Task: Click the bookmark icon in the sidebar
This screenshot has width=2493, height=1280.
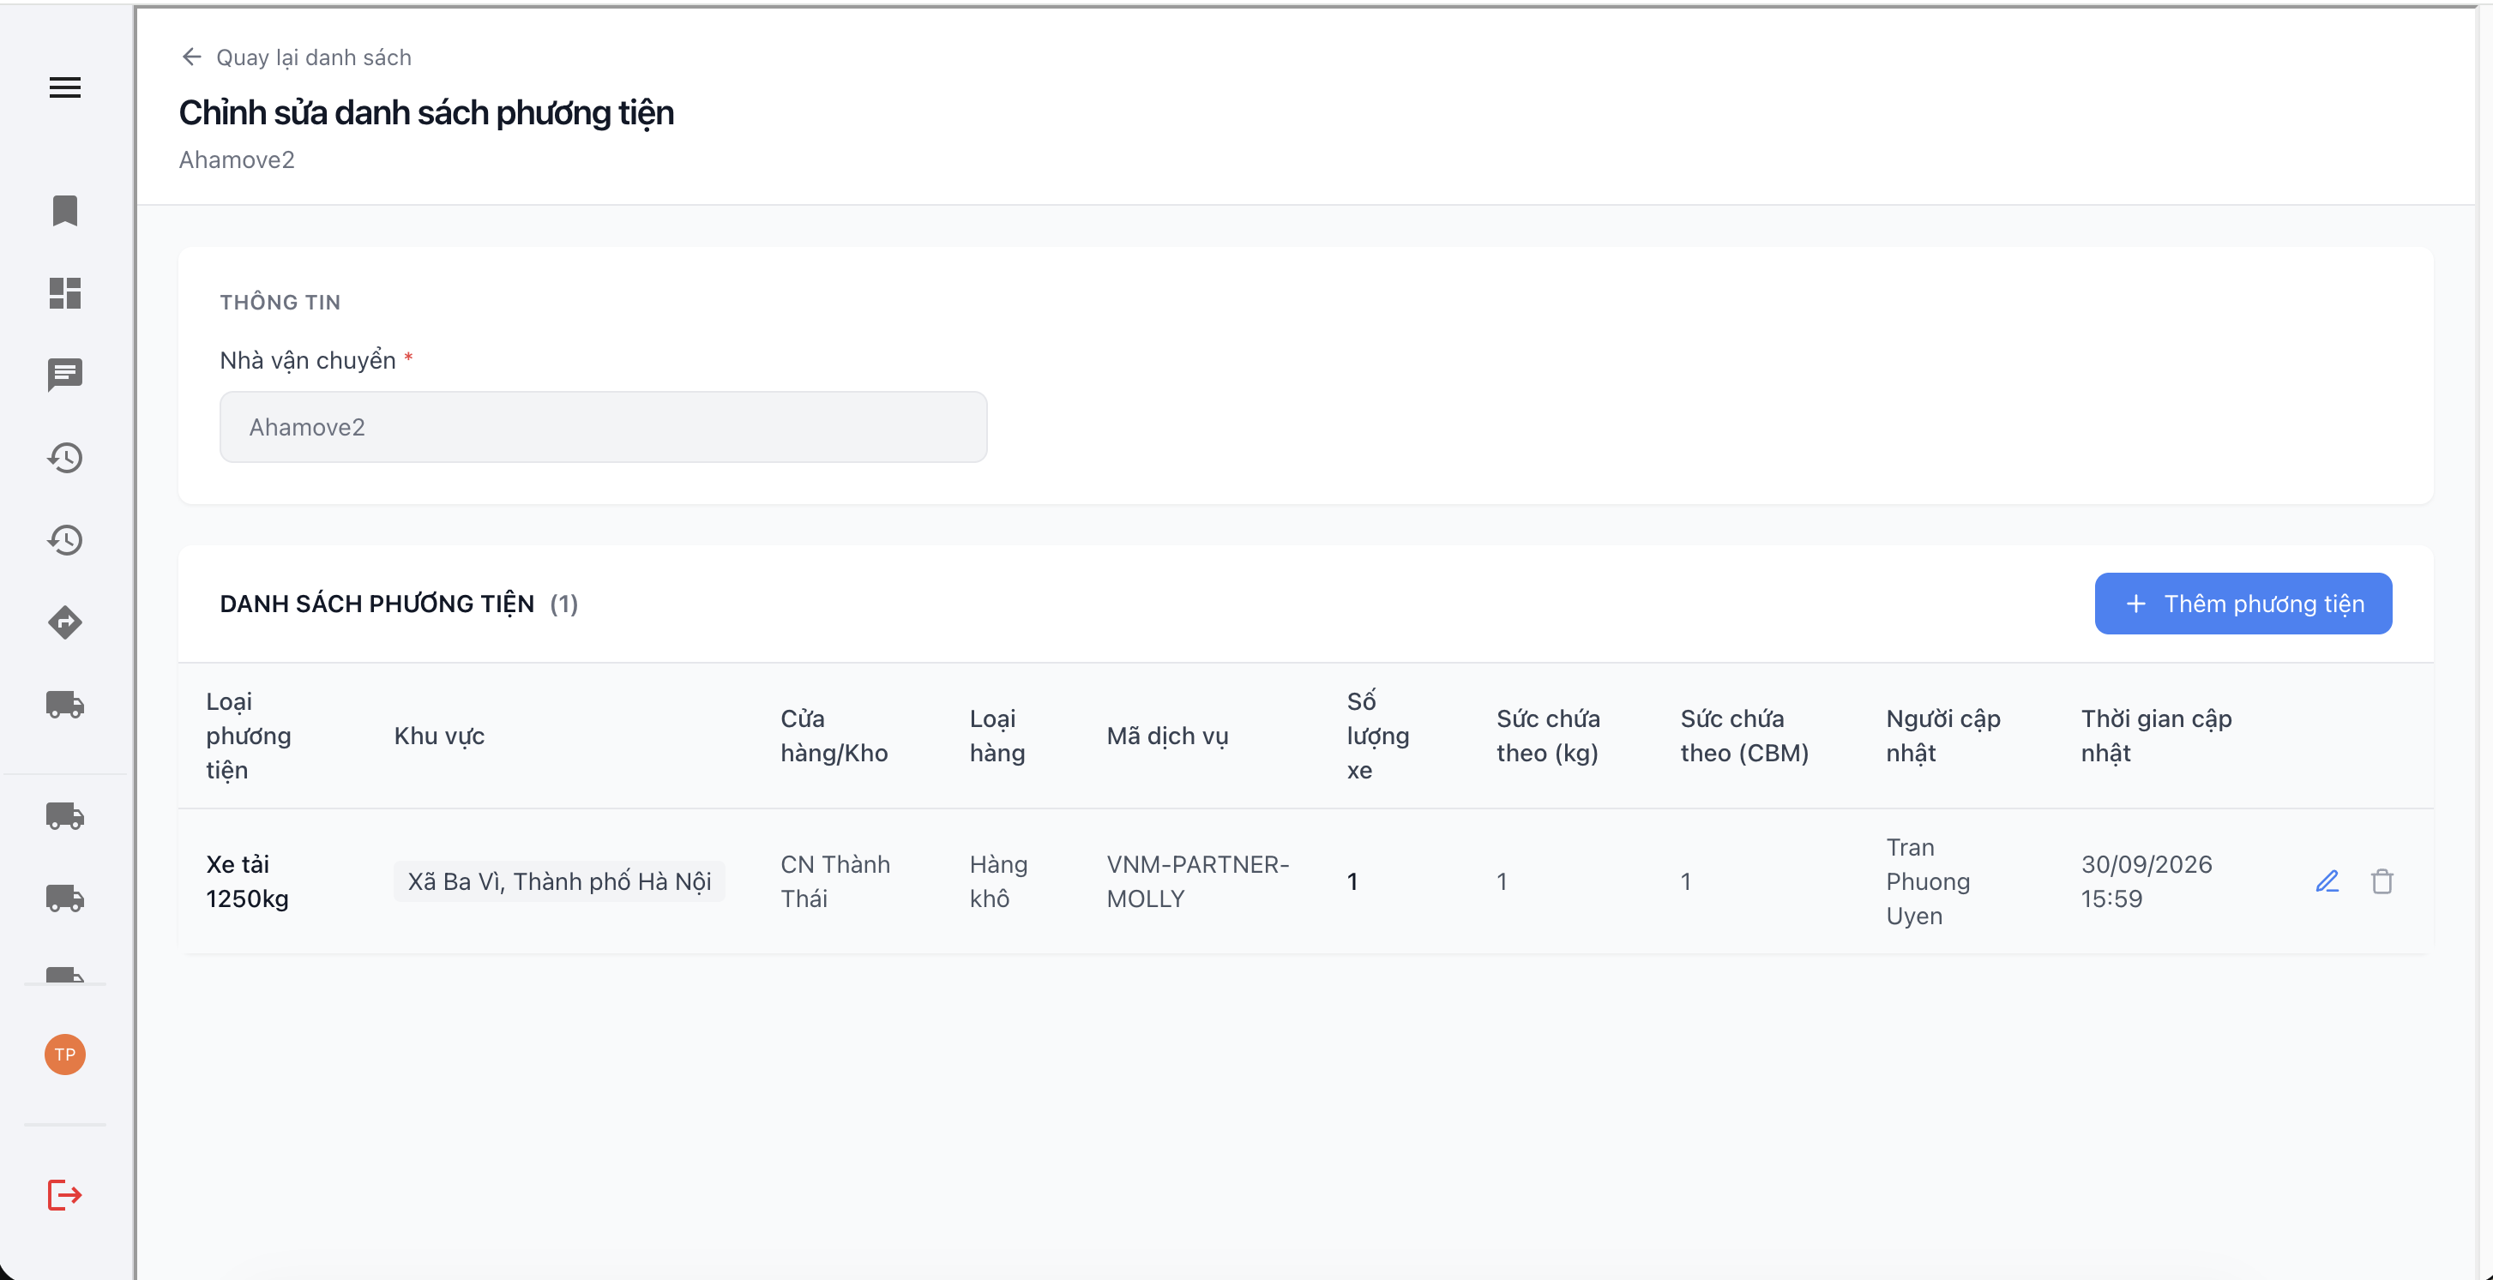Action: click(x=65, y=210)
